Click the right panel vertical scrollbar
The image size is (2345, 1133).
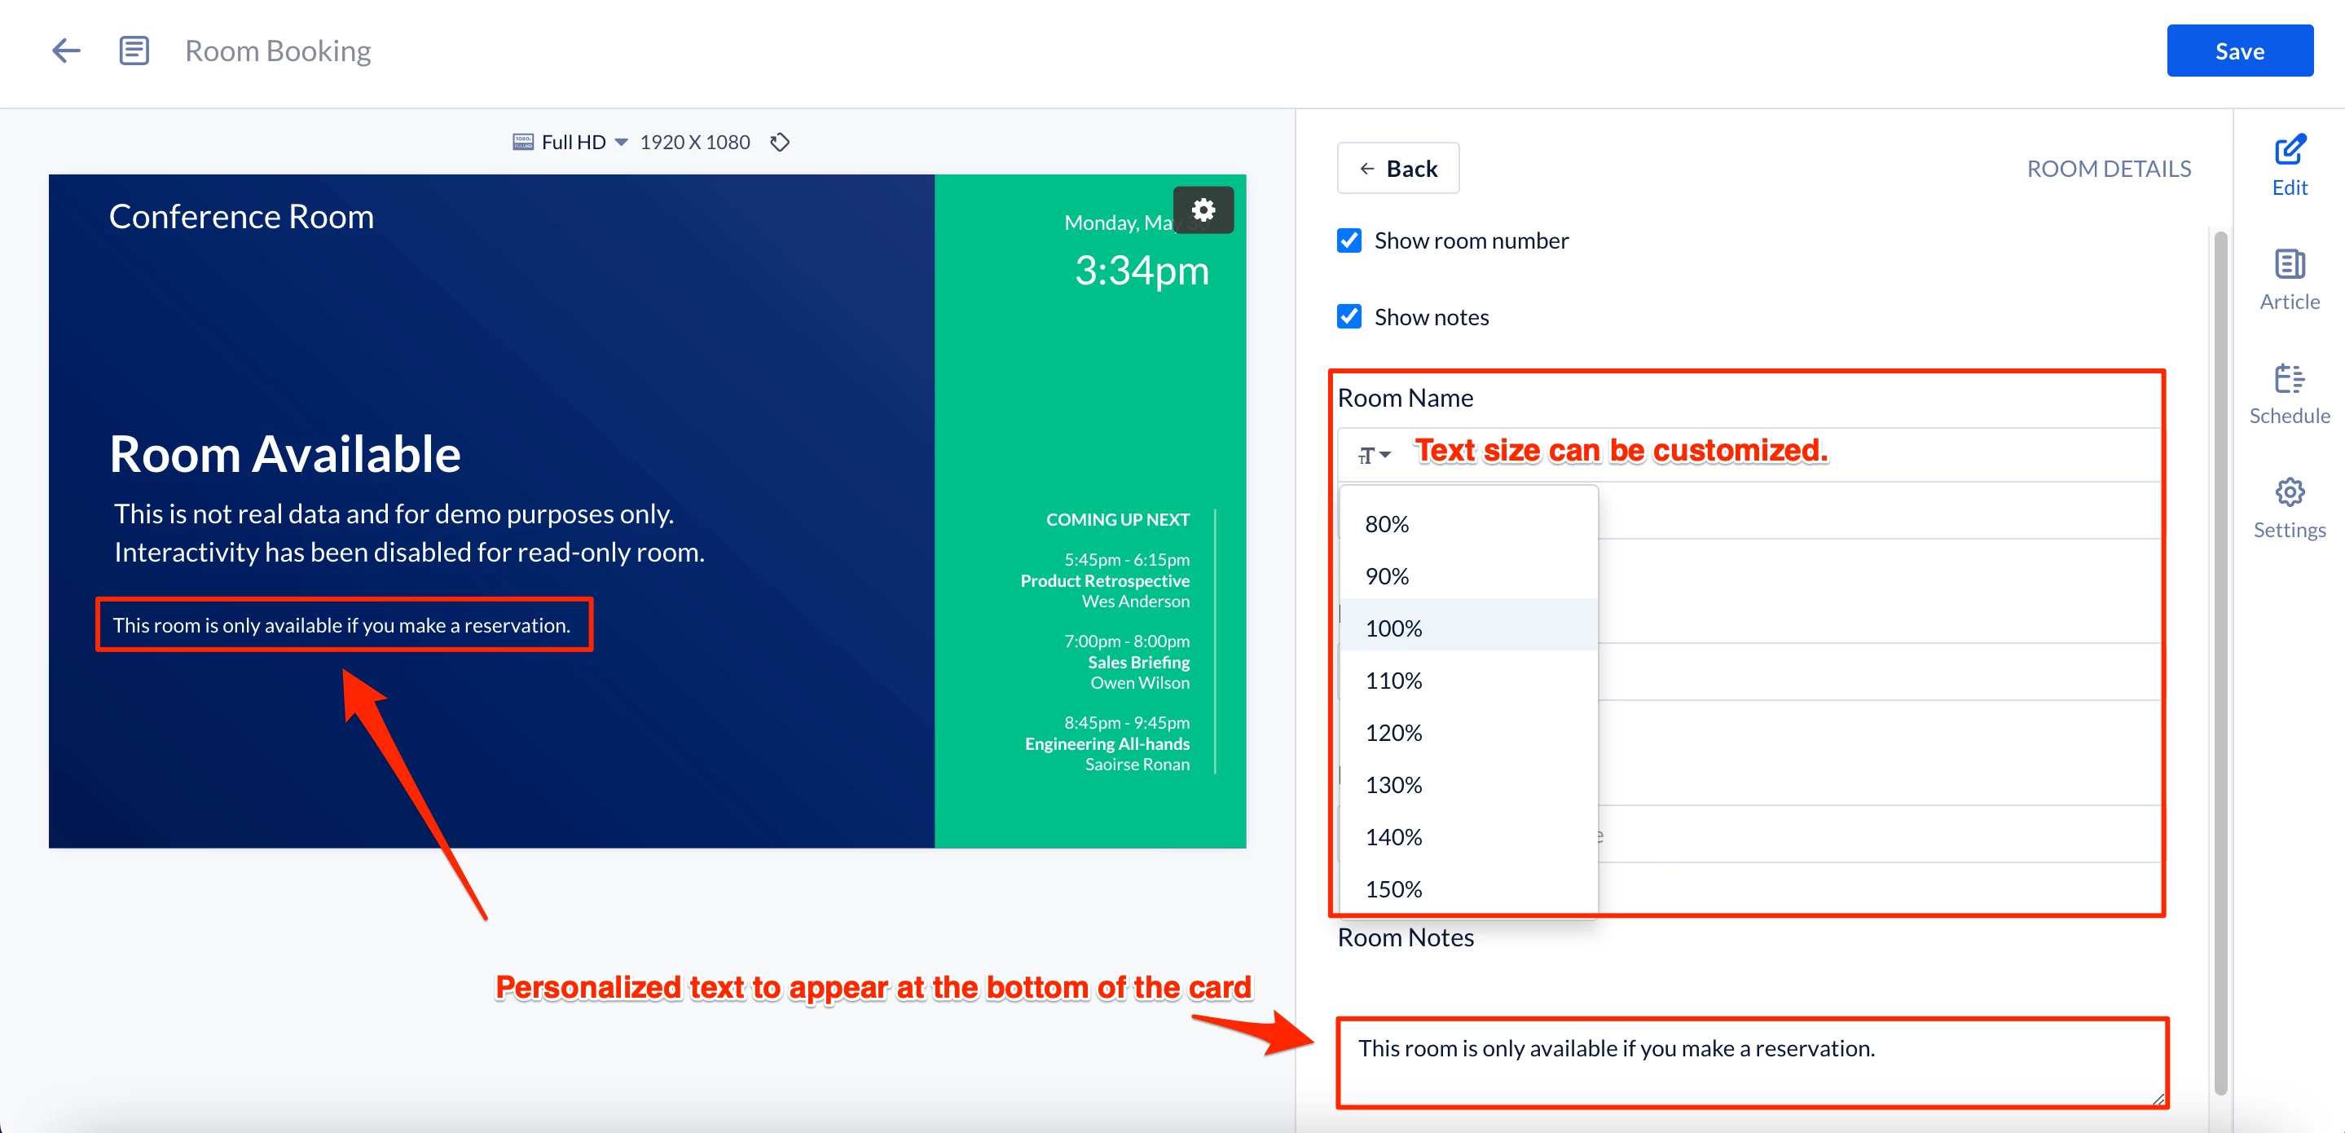(2220, 663)
